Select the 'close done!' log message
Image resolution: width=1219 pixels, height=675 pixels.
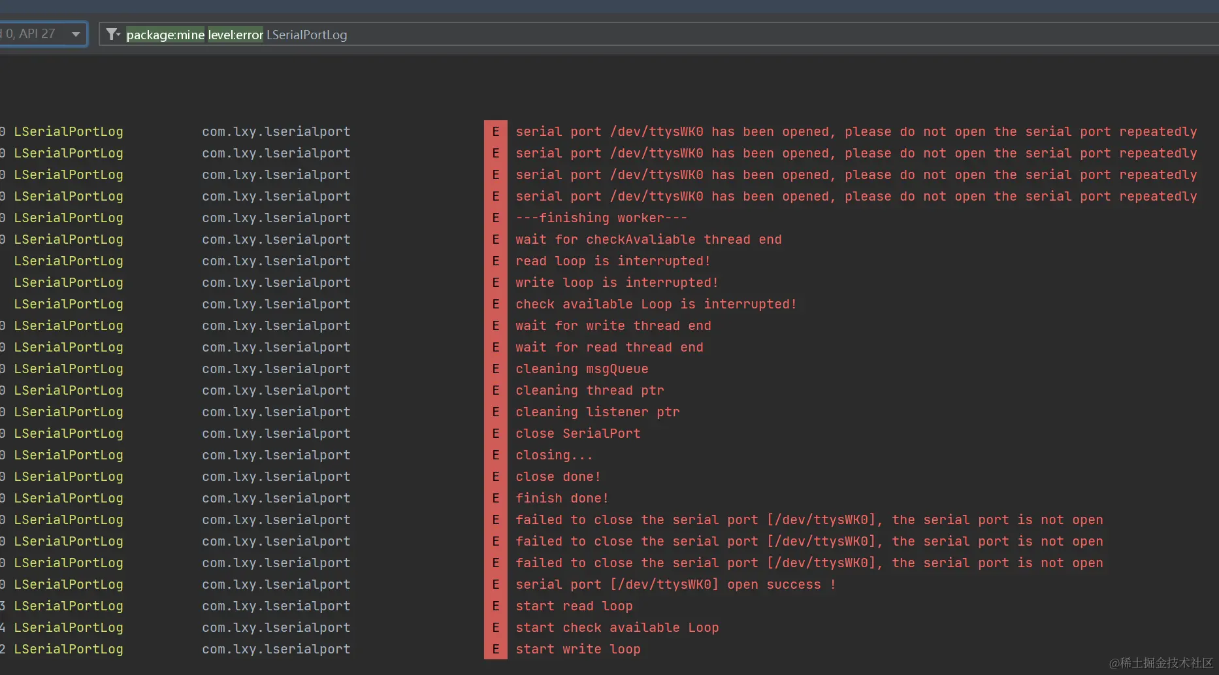tap(558, 476)
